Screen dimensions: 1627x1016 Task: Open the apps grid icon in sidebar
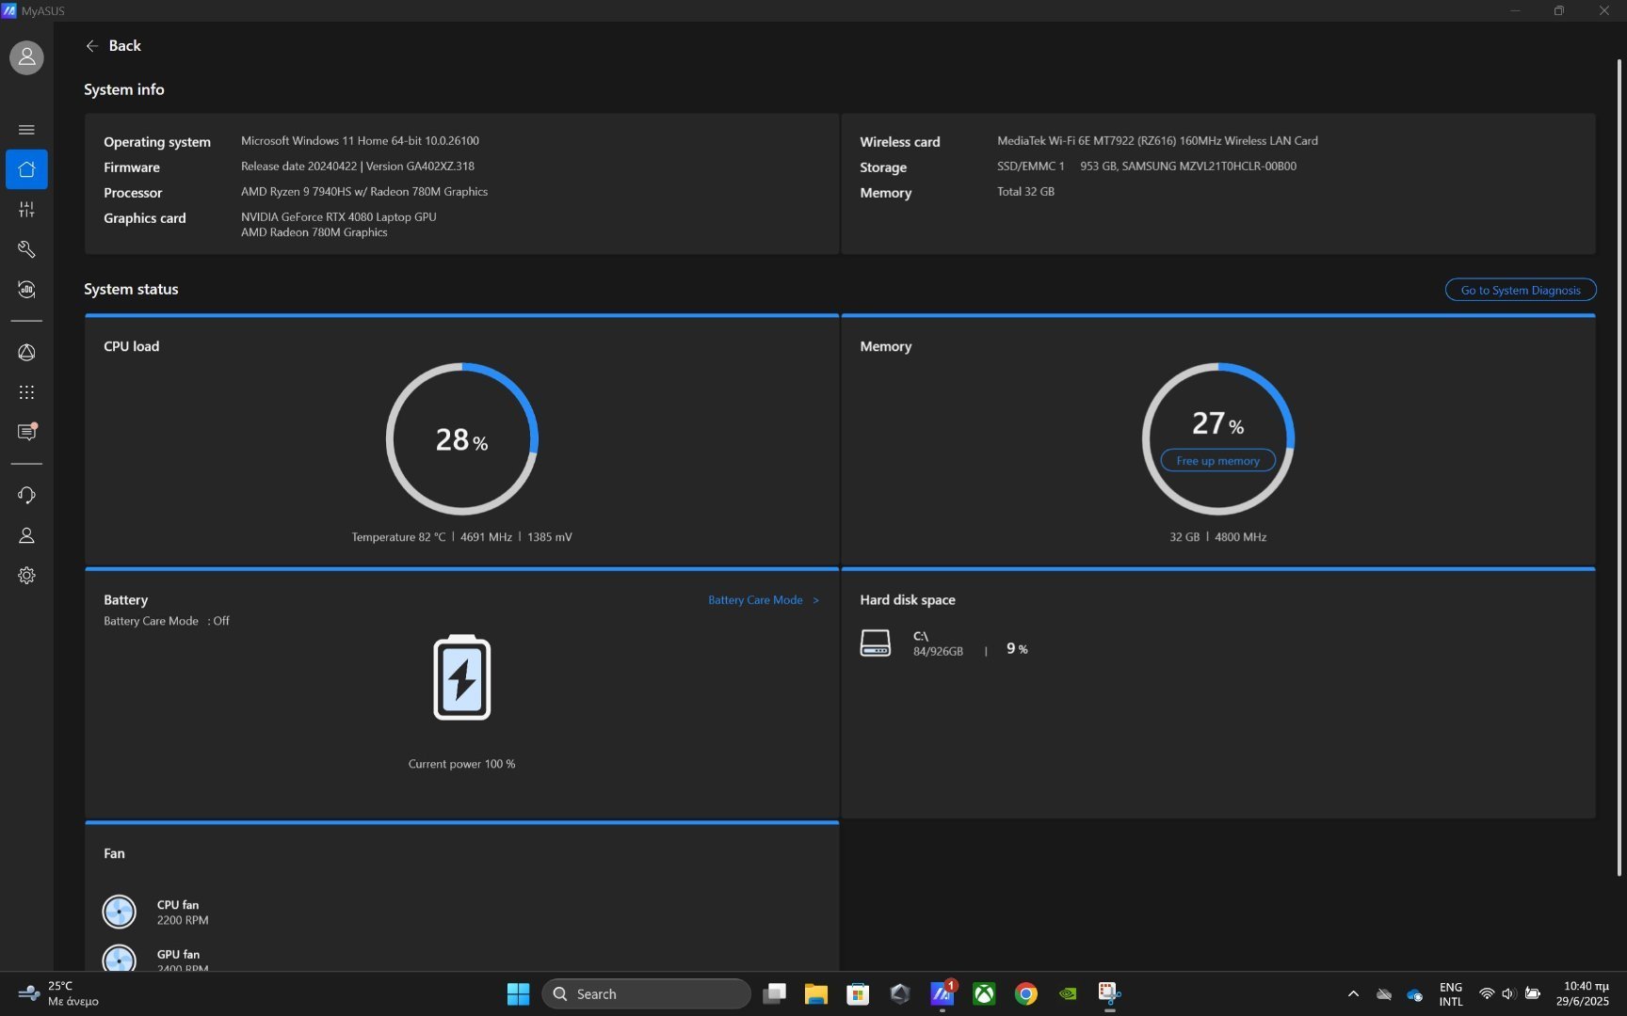(x=26, y=392)
